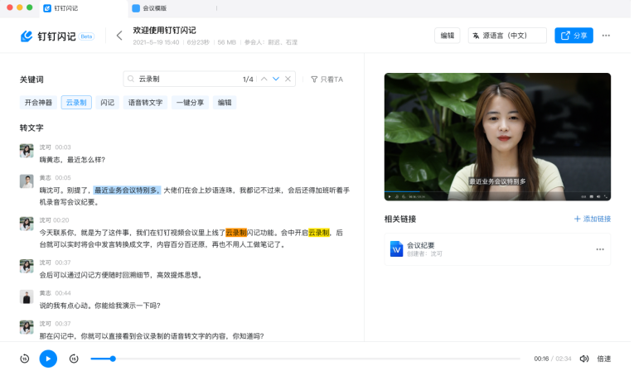The width and height of the screenshot is (634, 371).
Task: Click the play icon inside video preview
Action: tap(390, 196)
